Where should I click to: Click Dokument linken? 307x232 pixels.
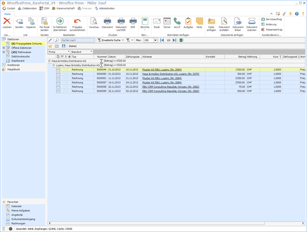238,24
